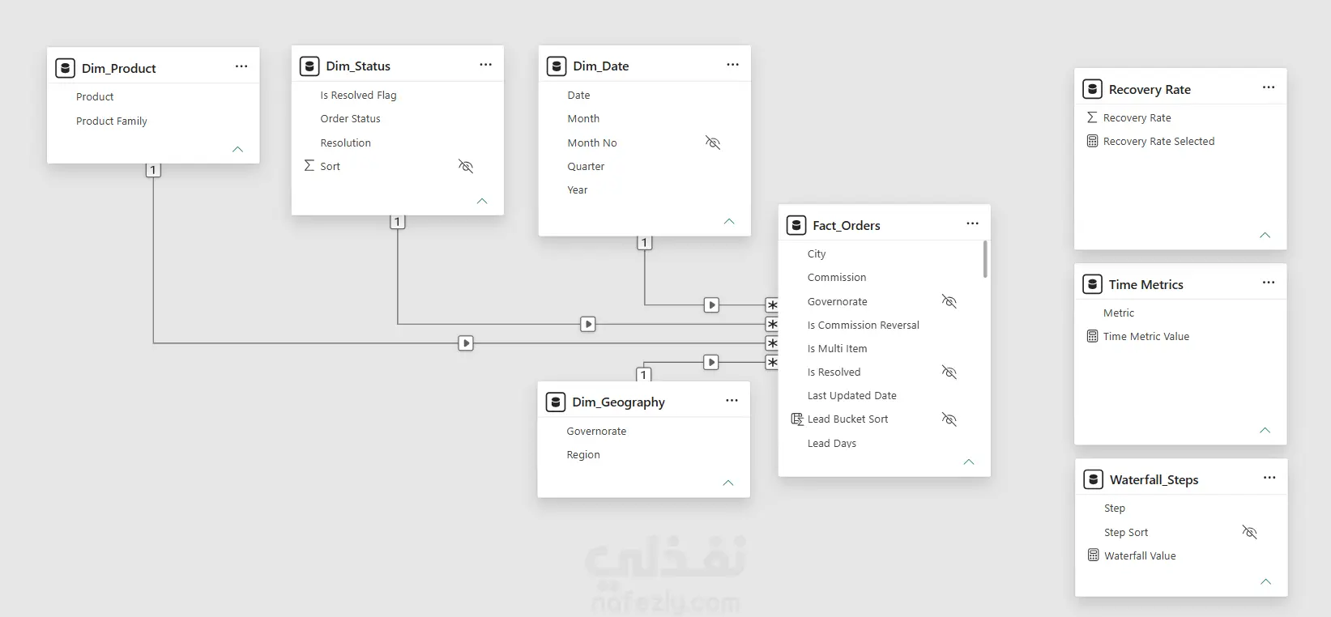Click Dim_Geography relationship filter direction arrow
Screen dimensions: 1331x617
click(x=711, y=362)
